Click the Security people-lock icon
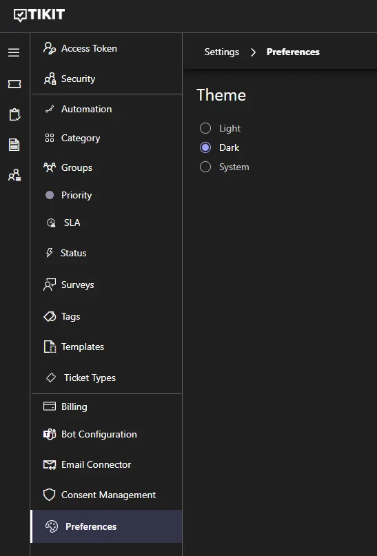The width and height of the screenshot is (377, 556). pyautogui.click(x=50, y=79)
